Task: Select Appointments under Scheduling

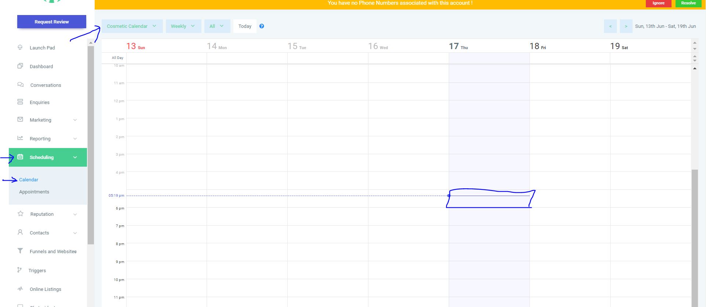Action: pyautogui.click(x=34, y=192)
